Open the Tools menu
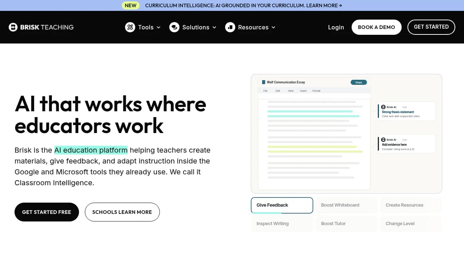Viewport: 464px width, 261px height. [x=143, y=27]
